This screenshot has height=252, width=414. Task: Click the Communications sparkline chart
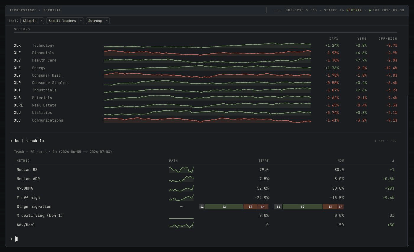(207, 120)
